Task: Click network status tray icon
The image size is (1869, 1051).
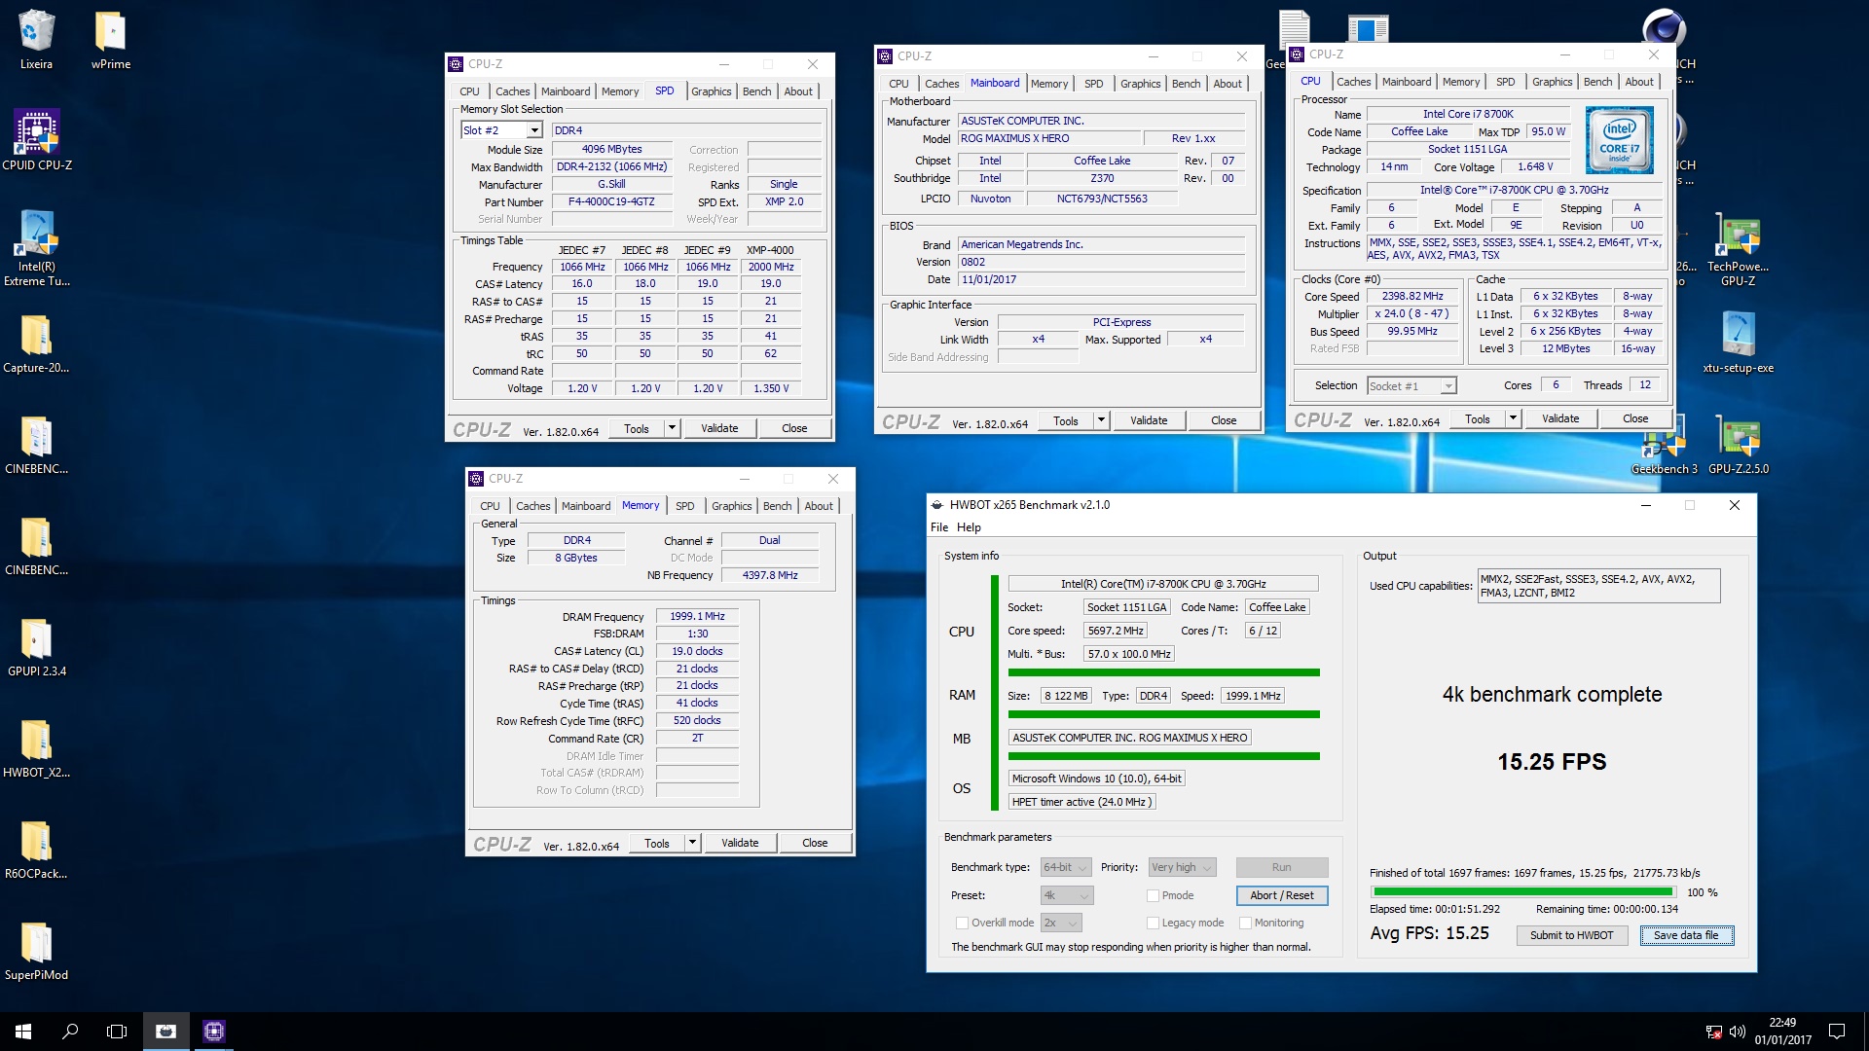Action: pos(1713,1032)
